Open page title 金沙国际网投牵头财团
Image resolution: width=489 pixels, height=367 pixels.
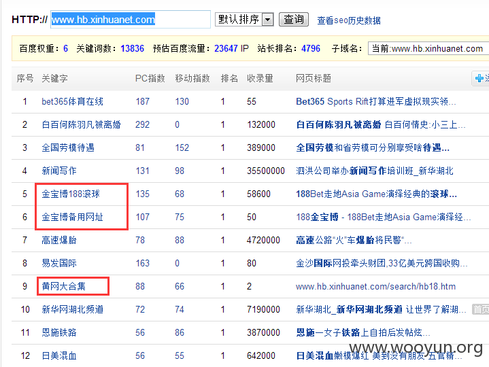coord(382,263)
